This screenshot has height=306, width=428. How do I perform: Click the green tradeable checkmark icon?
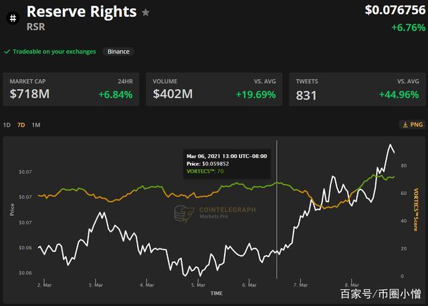tap(7, 52)
